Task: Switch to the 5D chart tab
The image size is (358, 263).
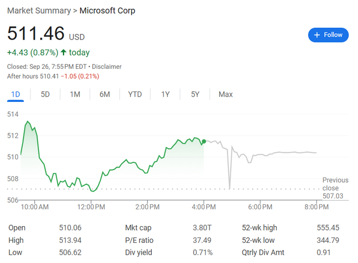Action: (x=45, y=94)
